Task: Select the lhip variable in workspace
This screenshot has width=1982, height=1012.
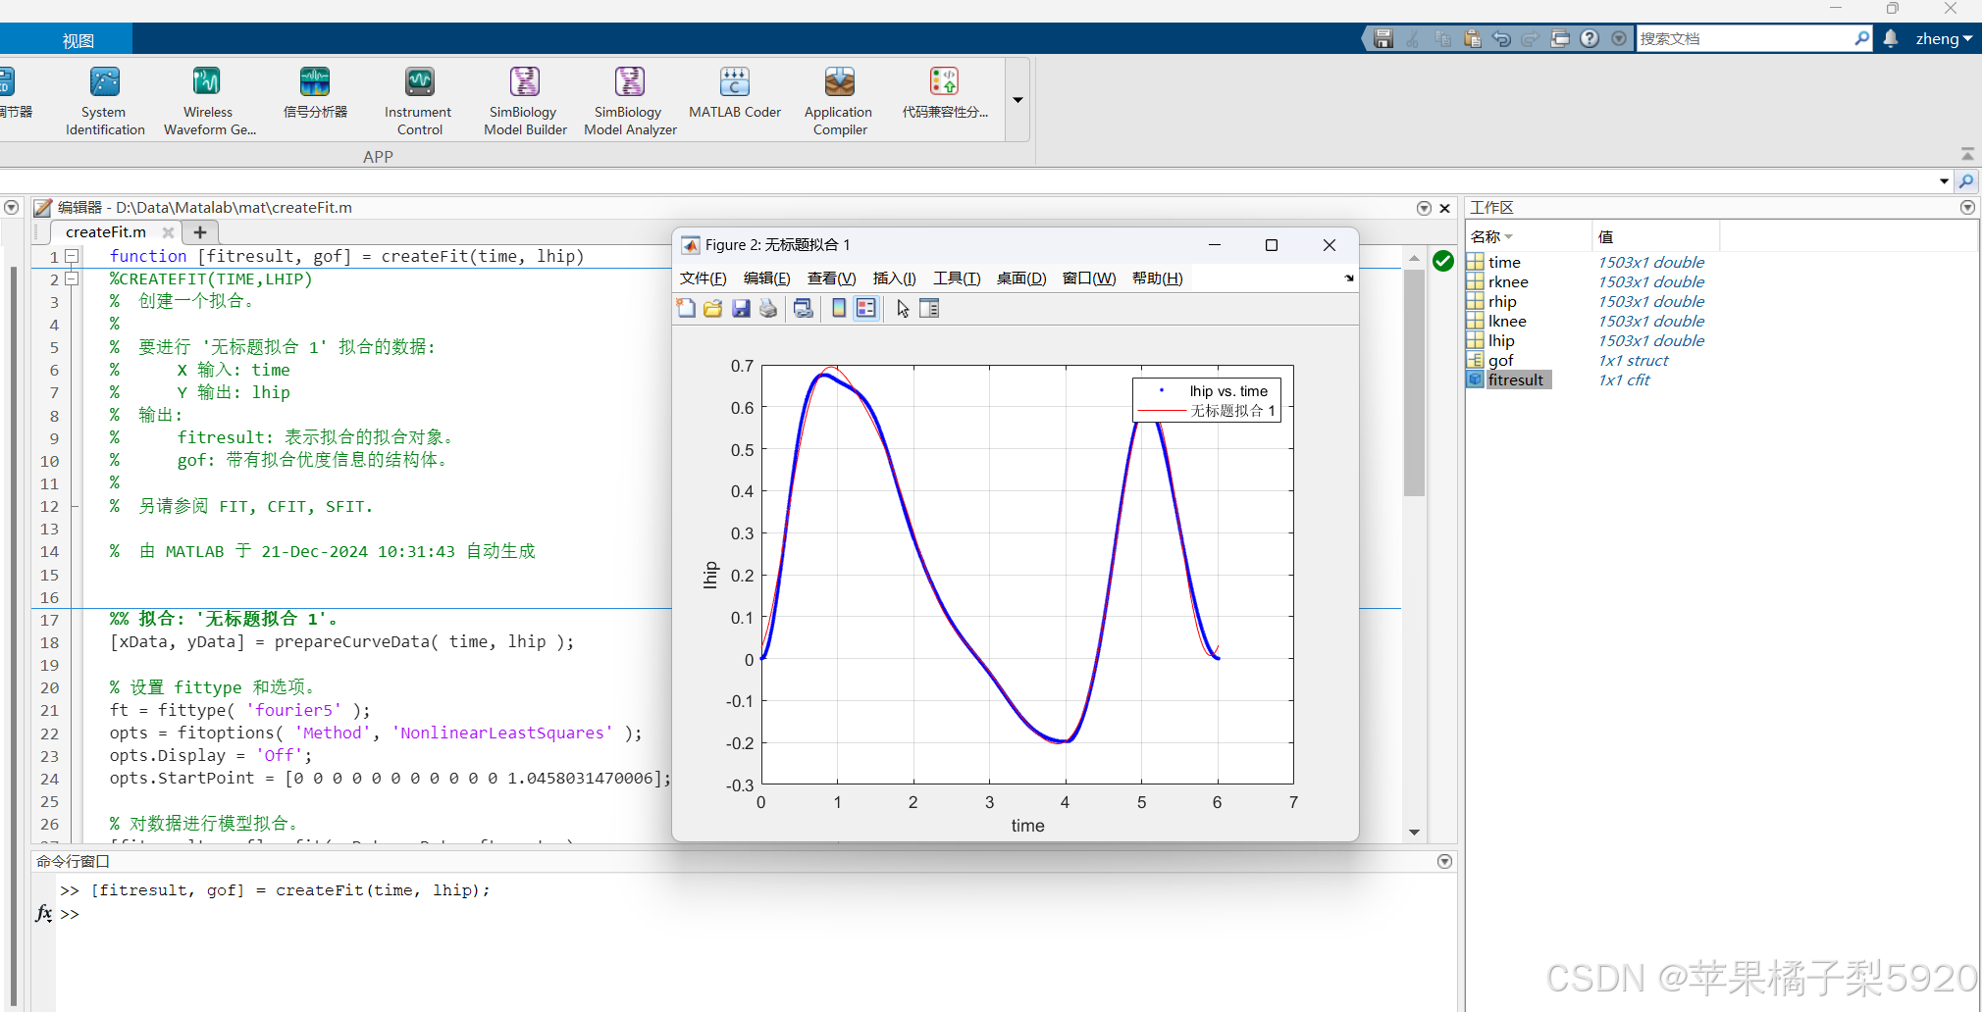Action: tap(1500, 341)
